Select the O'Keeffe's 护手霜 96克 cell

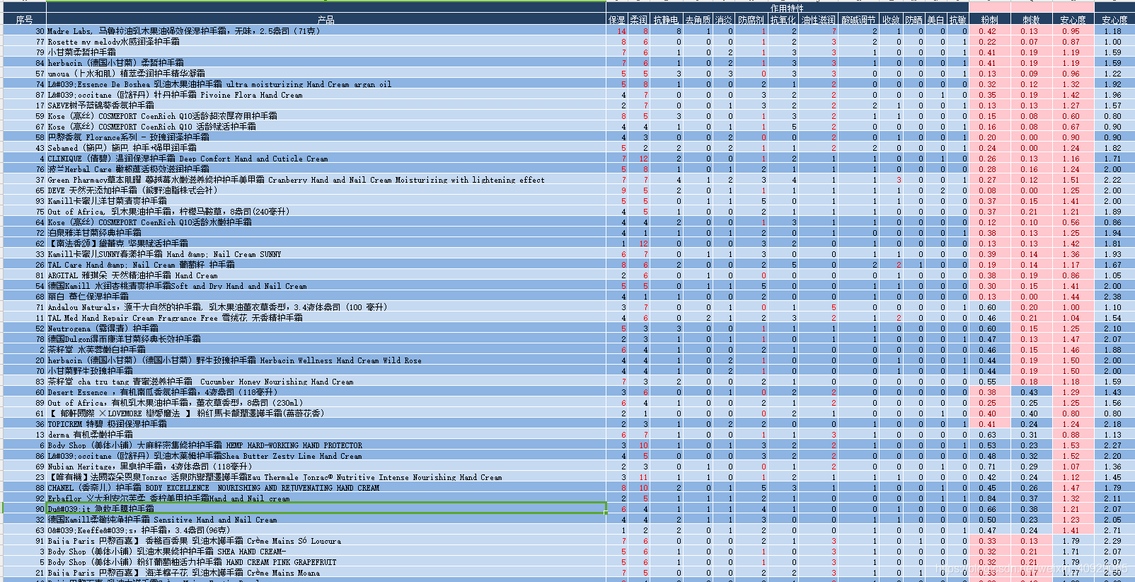point(326,530)
